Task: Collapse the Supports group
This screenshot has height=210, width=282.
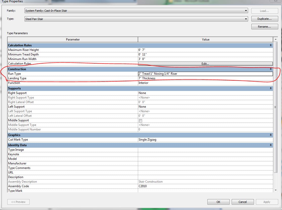Action: click(271, 88)
